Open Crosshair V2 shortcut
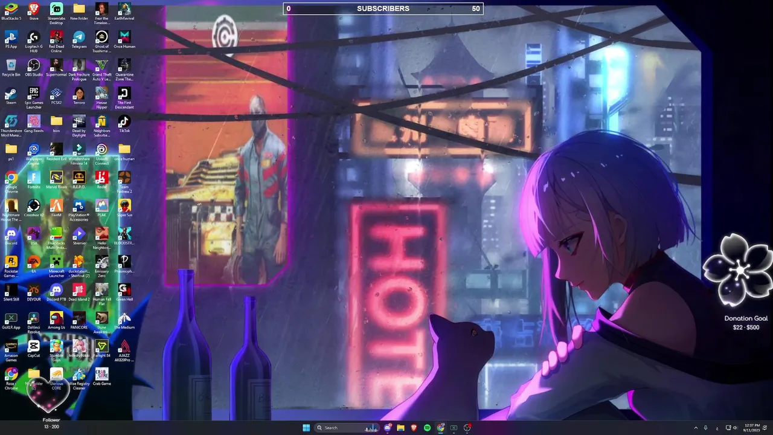 tap(34, 205)
